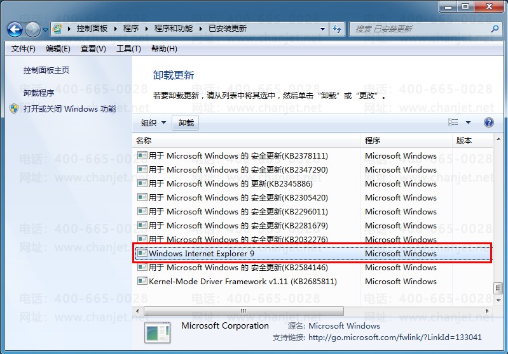The width and height of the screenshot is (508, 354).
Task: Open the recent pages dropdown beside Forward
Action: point(45,30)
